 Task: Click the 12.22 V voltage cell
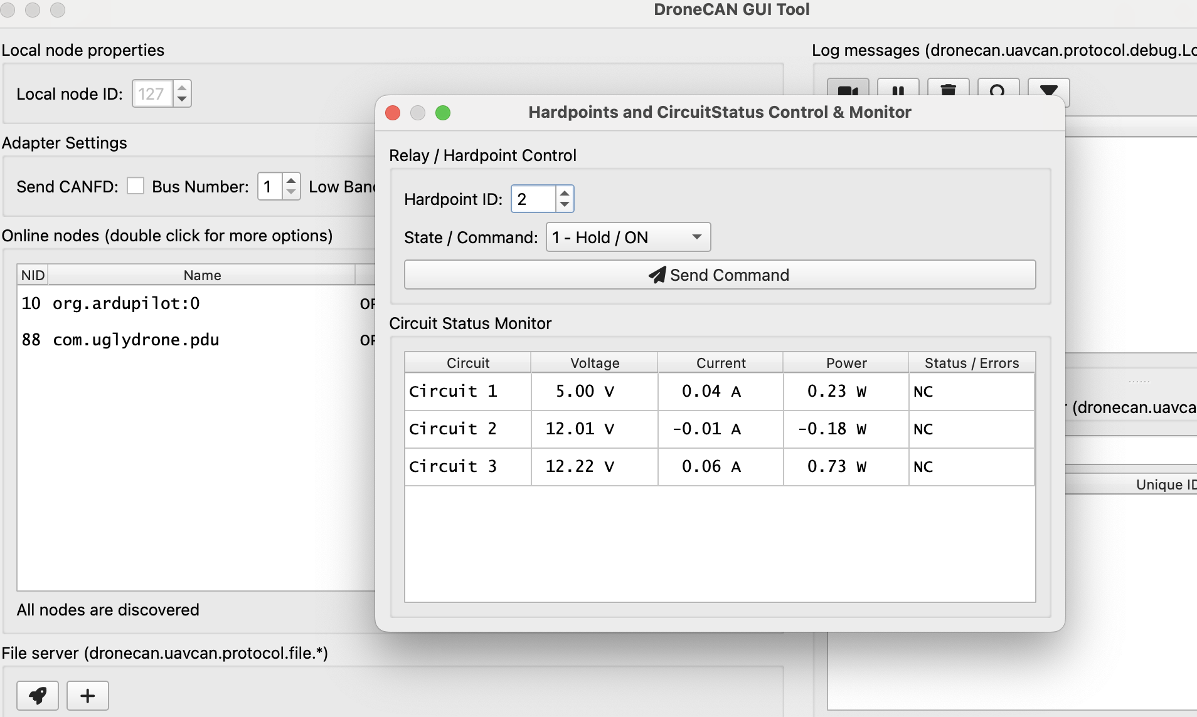click(x=595, y=467)
